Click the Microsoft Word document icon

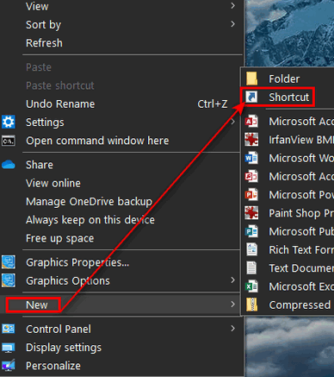pos(251,158)
